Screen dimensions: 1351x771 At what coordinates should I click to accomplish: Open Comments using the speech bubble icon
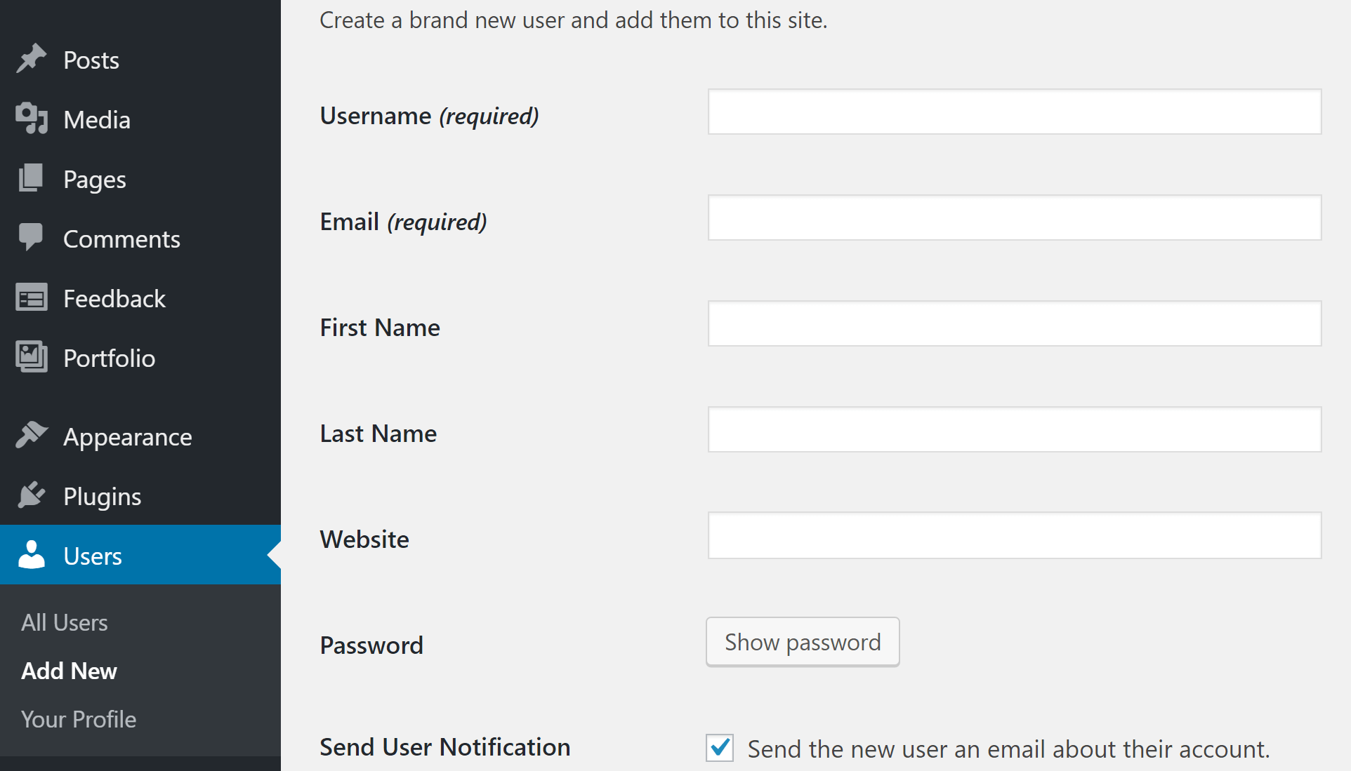point(31,238)
